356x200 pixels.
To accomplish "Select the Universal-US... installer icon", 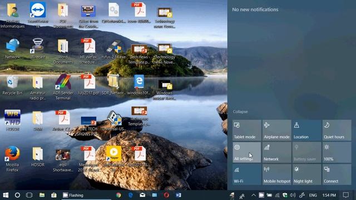I will [x=113, y=121].
